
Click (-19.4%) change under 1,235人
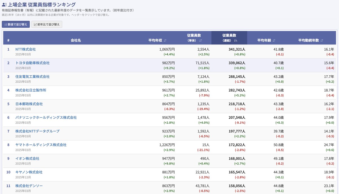(x=203, y=109)
